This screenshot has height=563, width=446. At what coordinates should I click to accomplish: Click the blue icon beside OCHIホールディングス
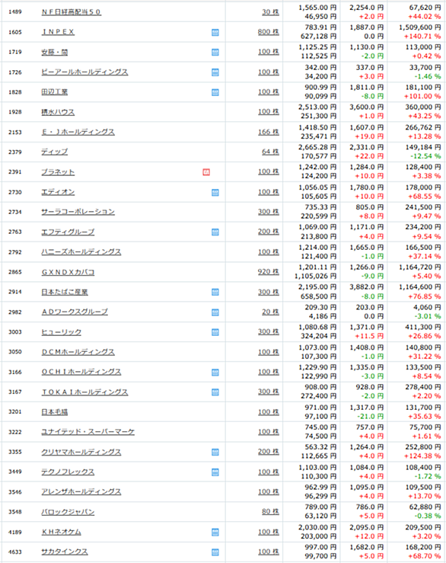coord(215,373)
